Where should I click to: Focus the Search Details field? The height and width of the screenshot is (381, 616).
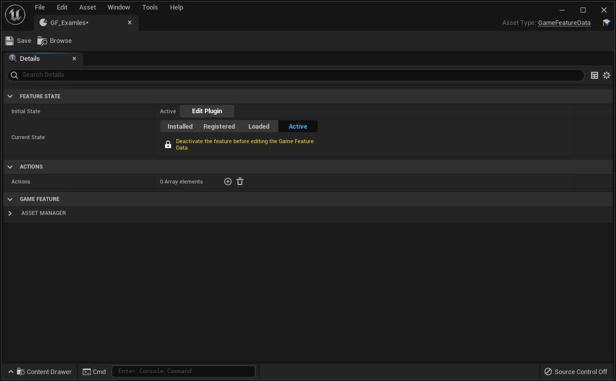299,75
